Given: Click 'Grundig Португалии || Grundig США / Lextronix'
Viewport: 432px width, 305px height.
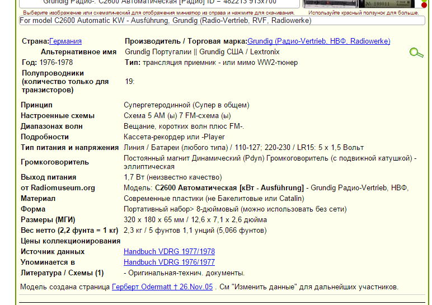Looking at the screenshot, I should (202, 52).
